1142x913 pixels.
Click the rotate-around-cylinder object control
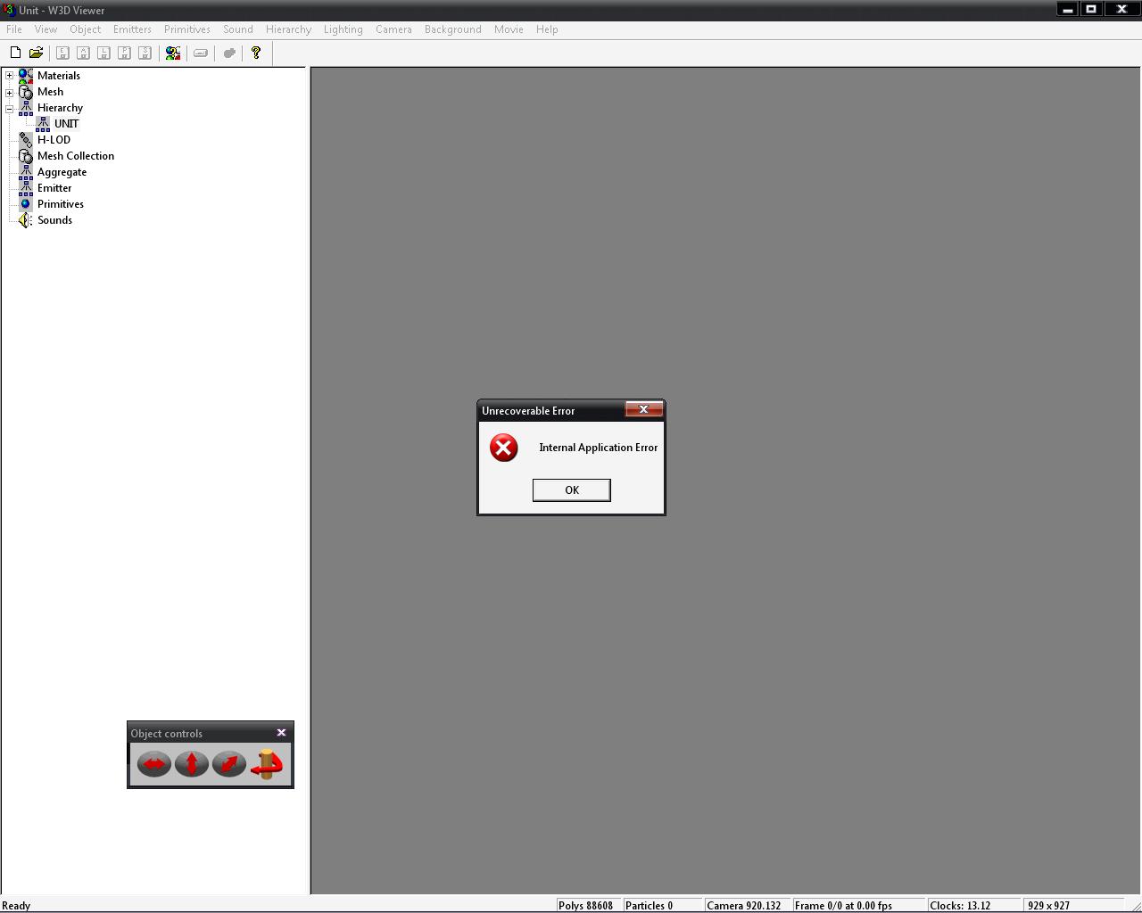pos(267,764)
